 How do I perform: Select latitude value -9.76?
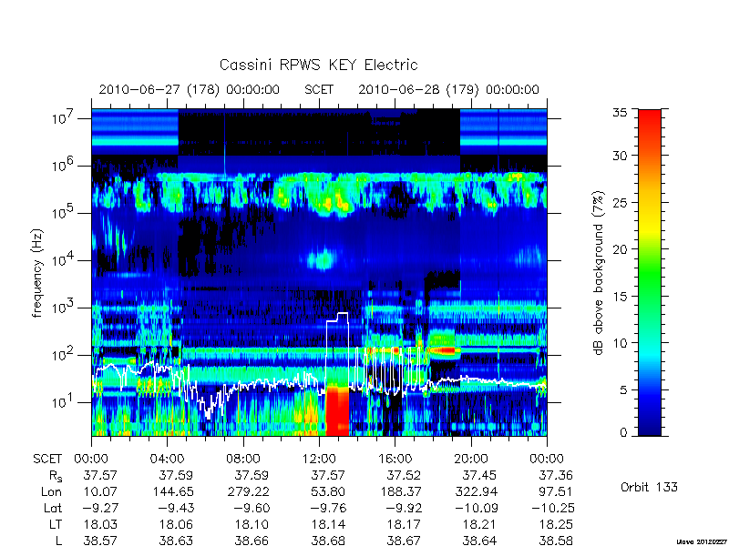[x=327, y=509]
